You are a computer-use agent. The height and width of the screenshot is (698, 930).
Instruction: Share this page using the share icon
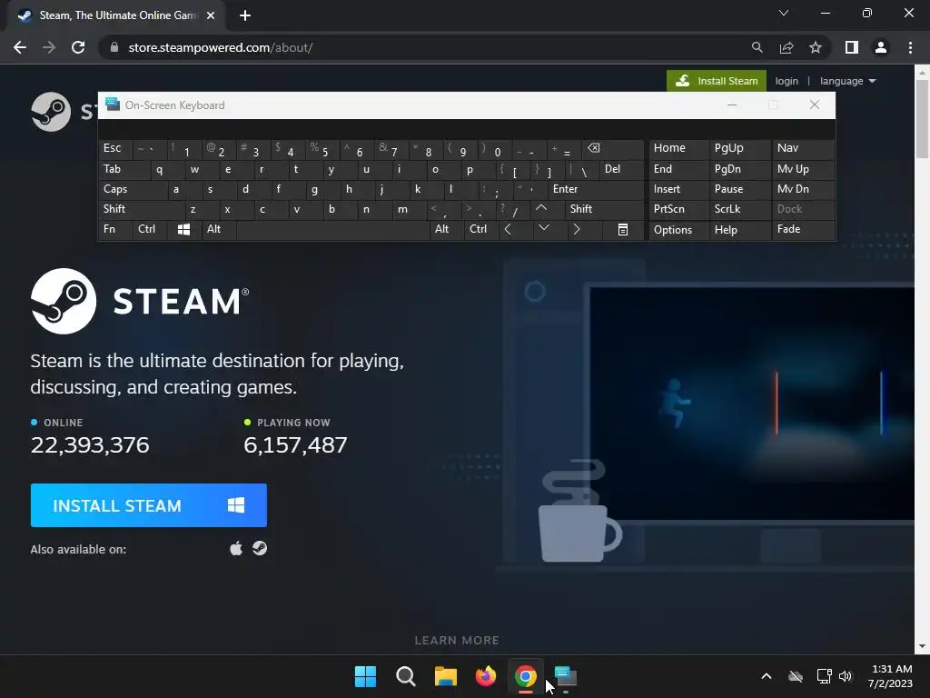[x=787, y=47]
